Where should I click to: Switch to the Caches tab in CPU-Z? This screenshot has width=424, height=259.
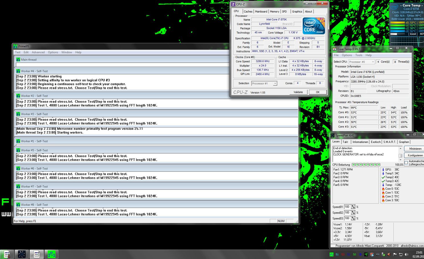pyautogui.click(x=248, y=12)
